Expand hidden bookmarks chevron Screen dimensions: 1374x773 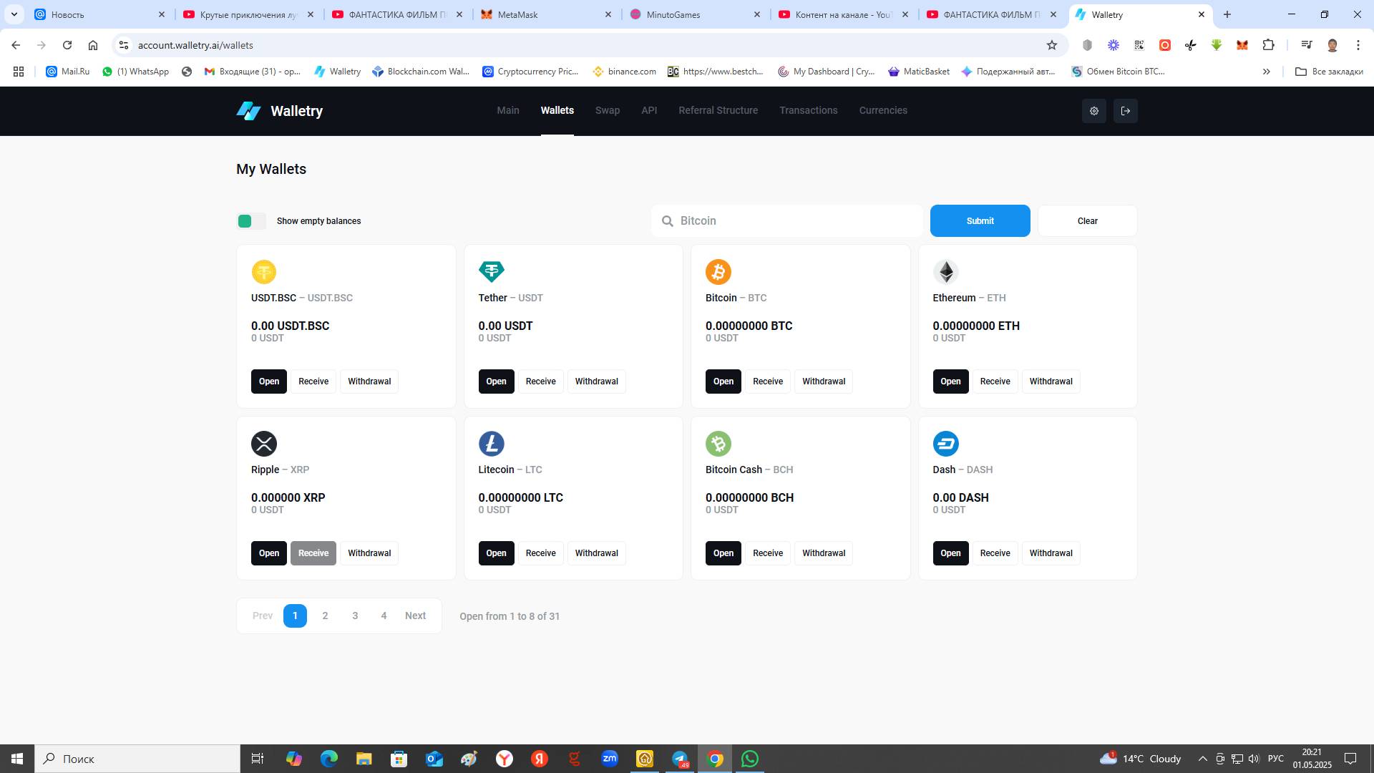(x=1266, y=72)
